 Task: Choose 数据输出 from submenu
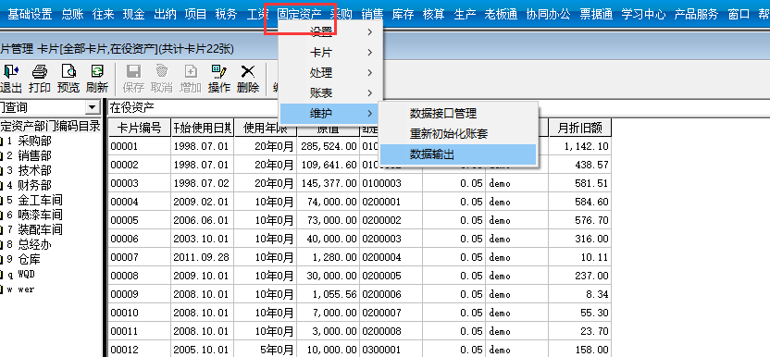pos(458,154)
